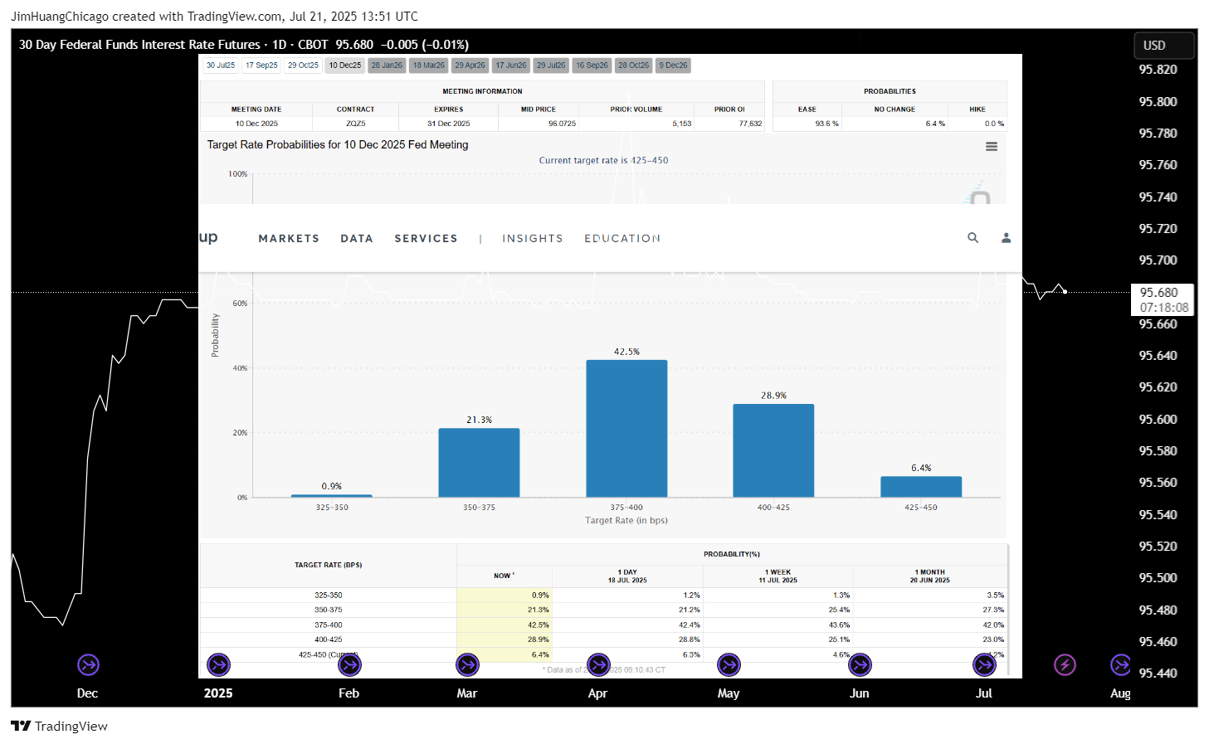Click the event marker above Feb

coord(349,664)
